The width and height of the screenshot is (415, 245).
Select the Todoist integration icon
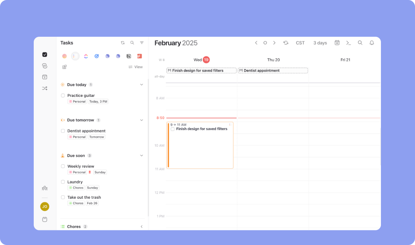(139, 56)
